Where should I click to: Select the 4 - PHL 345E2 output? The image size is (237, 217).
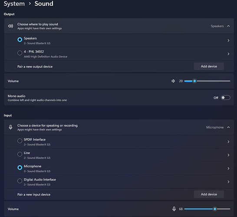(20, 53)
